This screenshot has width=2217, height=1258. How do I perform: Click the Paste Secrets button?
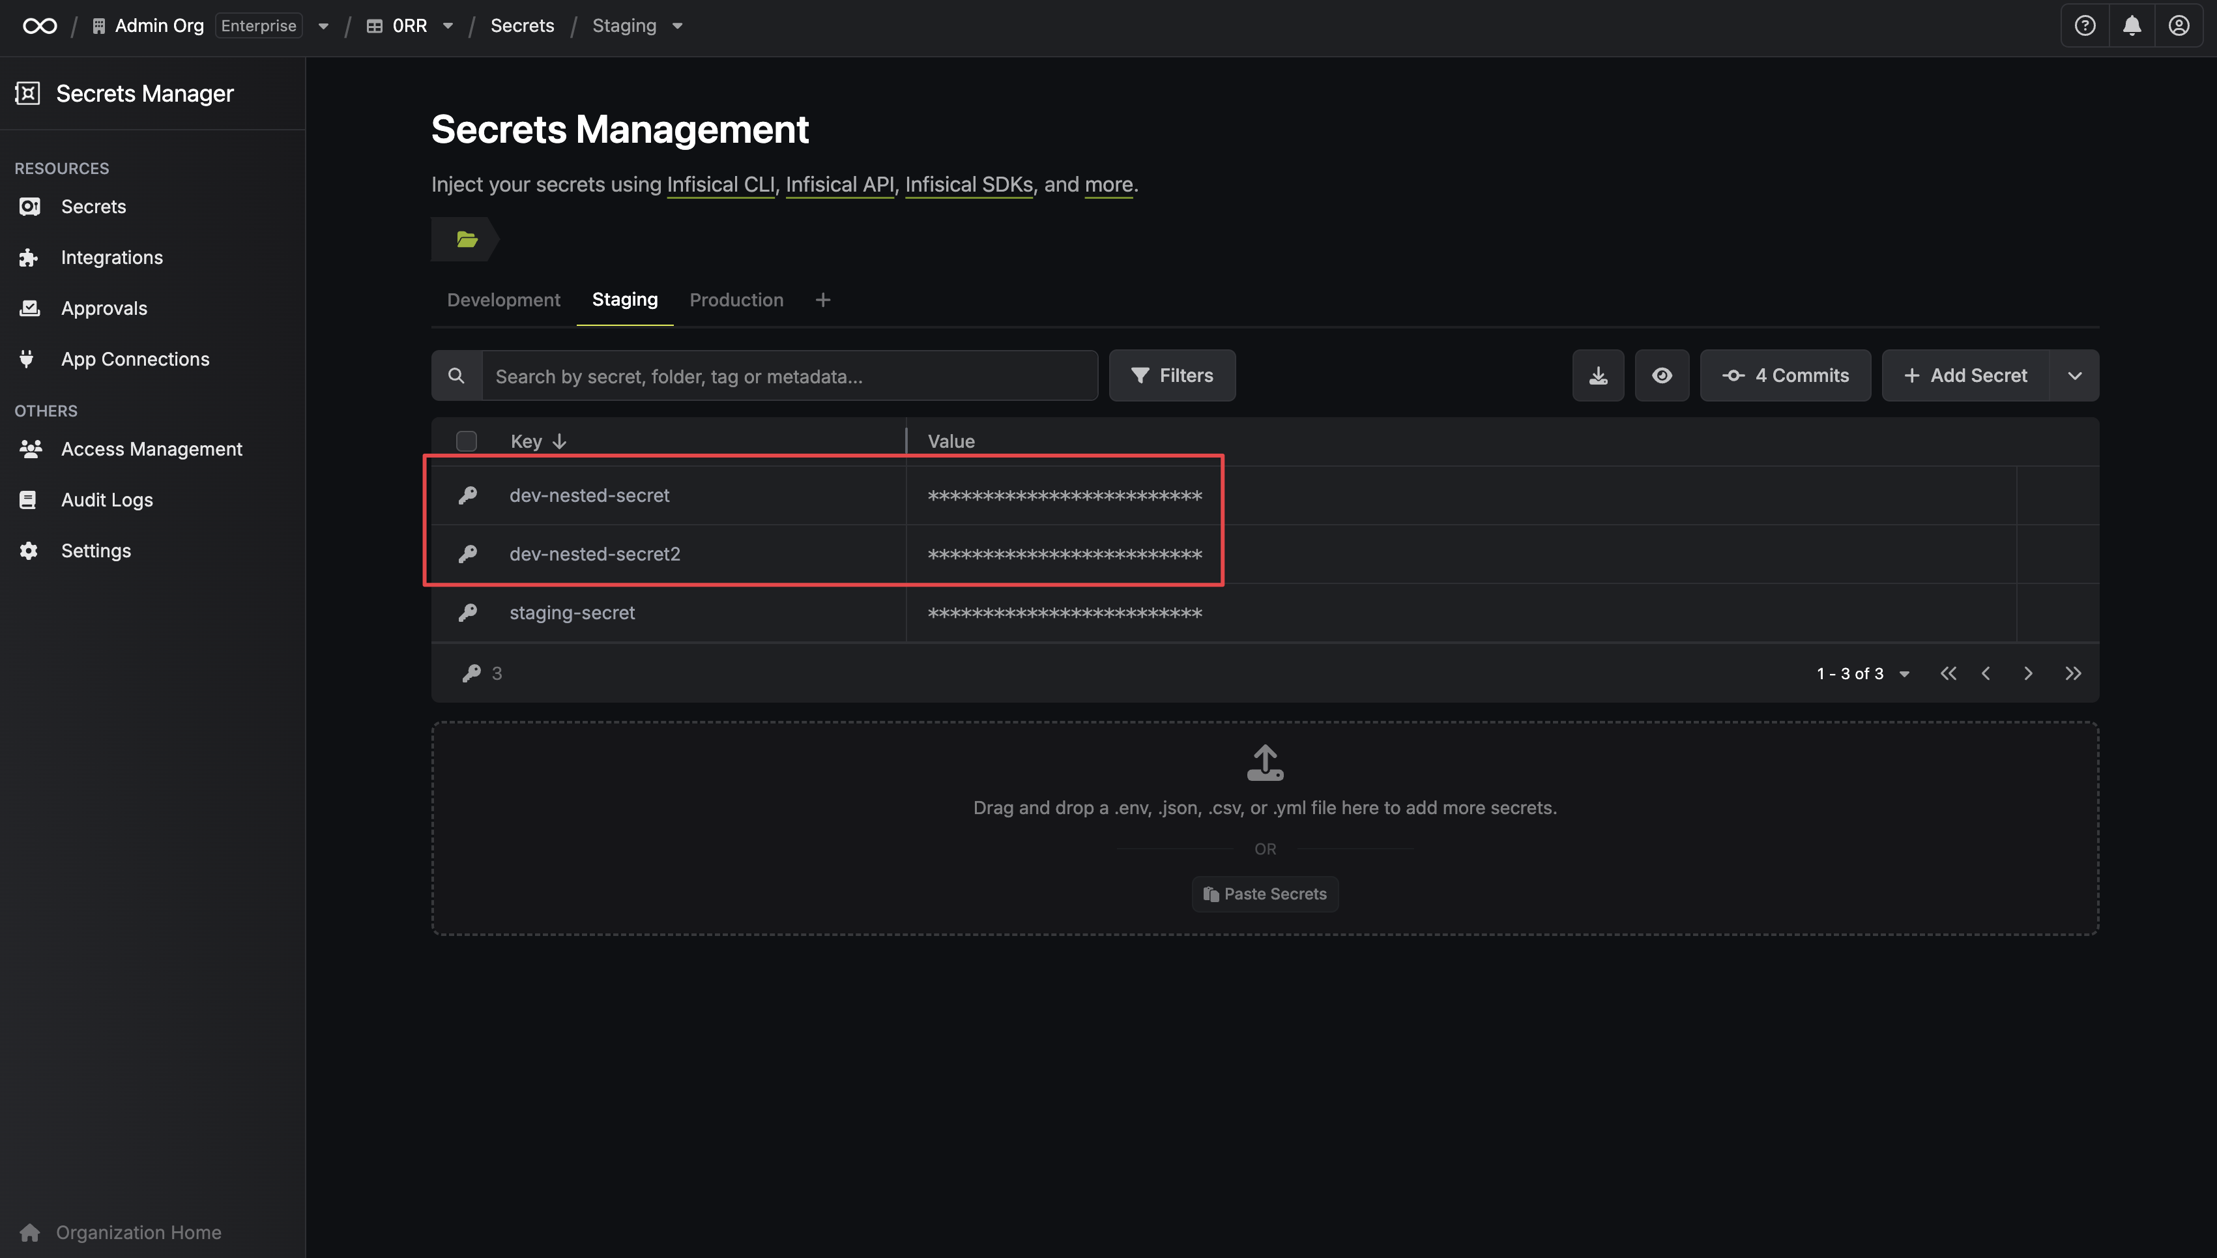point(1266,894)
